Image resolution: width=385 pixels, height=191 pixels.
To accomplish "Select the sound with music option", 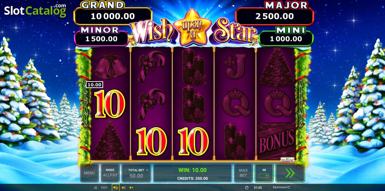I will tap(115, 187).
